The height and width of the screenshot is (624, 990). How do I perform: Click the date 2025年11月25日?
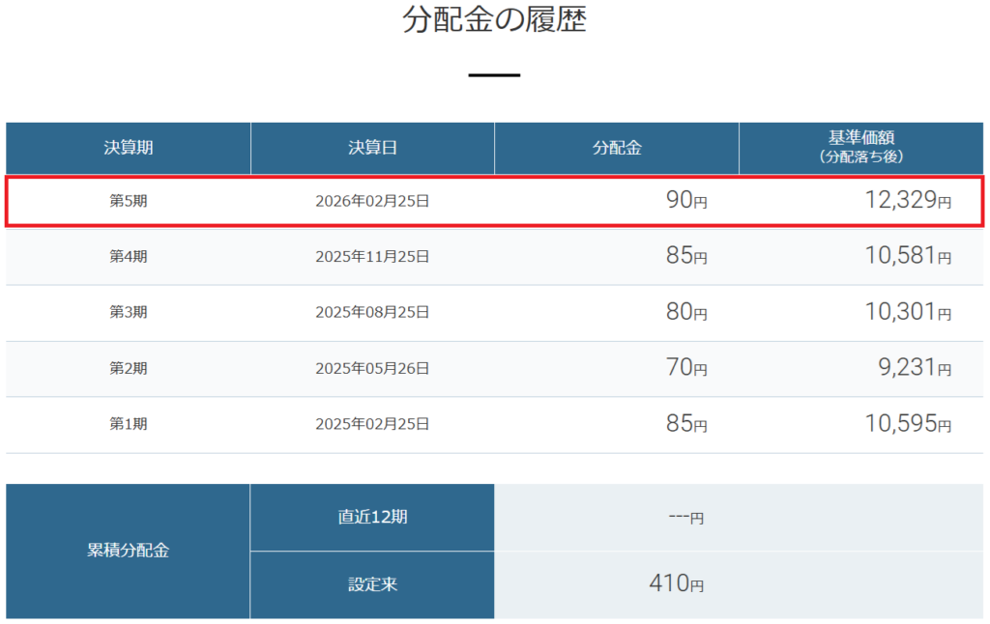pyautogui.click(x=372, y=257)
